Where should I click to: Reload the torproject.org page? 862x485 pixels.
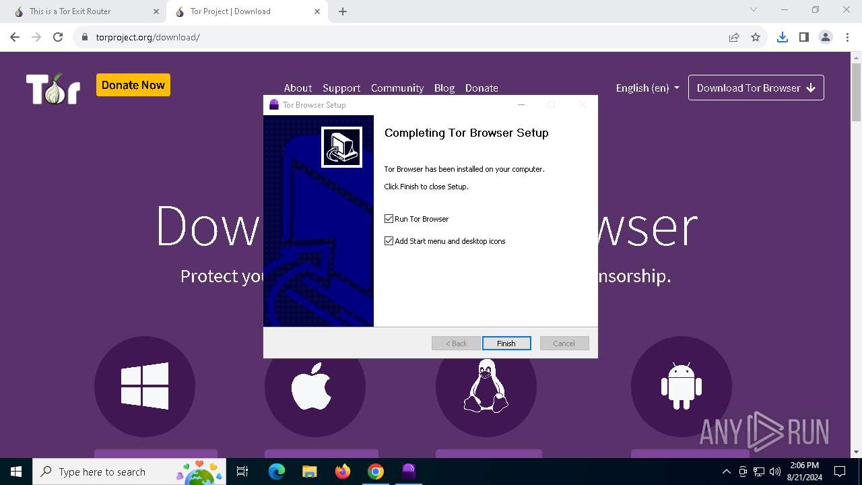pos(58,37)
